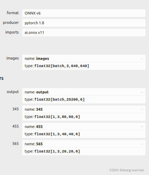The image size is (149, 175).
Task: Select the text 'name: 455'
Action: pyautogui.click(x=34, y=127)
